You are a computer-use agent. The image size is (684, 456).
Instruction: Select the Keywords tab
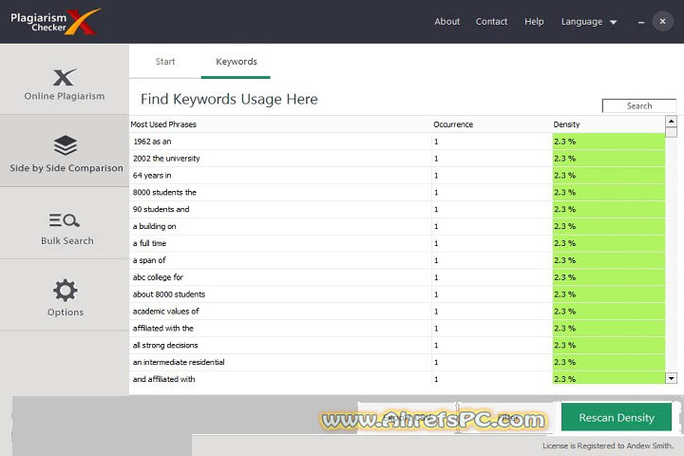[x=236, y=62]
